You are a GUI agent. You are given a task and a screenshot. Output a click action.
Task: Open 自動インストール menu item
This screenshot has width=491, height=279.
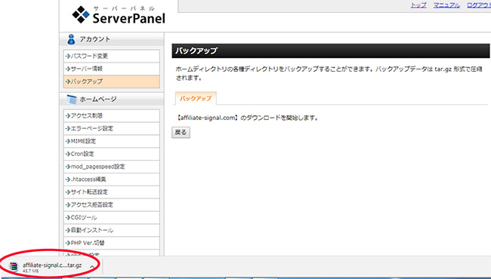pyautogui.click(x=112, y=230)
